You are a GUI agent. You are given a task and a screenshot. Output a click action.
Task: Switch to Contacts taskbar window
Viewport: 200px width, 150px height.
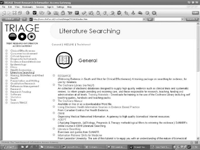(94, 147)
